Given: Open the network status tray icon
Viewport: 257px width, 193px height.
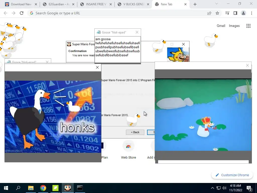Looking at the screenshot, I should 219,188.
